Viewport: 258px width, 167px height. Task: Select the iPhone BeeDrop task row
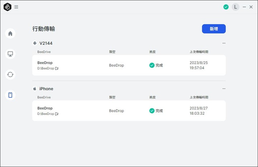pos(129,111)
